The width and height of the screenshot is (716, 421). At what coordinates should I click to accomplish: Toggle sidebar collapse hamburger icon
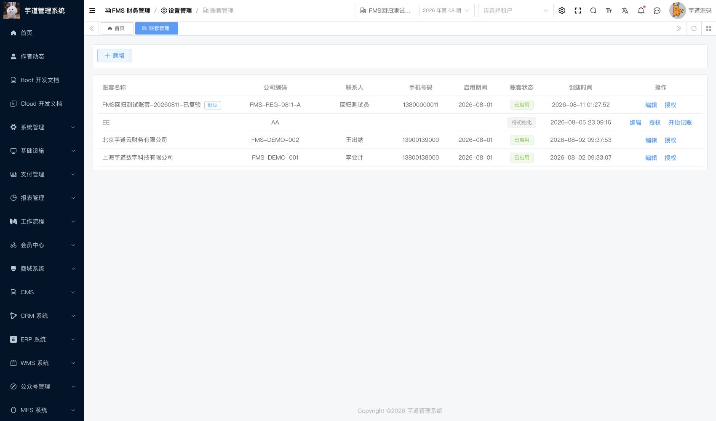[92, 11]
